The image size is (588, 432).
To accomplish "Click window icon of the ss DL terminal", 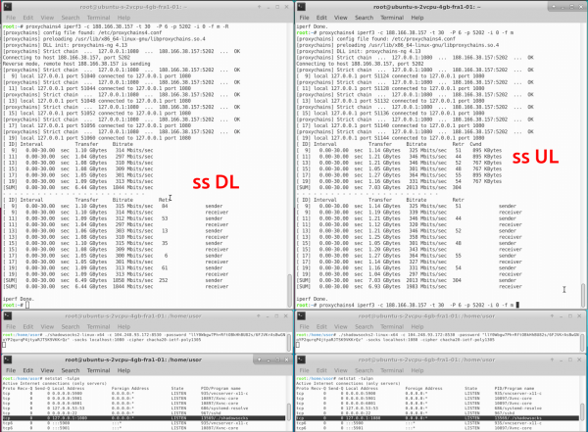I will click(6, 6).
